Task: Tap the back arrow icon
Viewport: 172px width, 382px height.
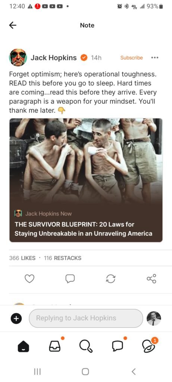Action: (13, 25)
